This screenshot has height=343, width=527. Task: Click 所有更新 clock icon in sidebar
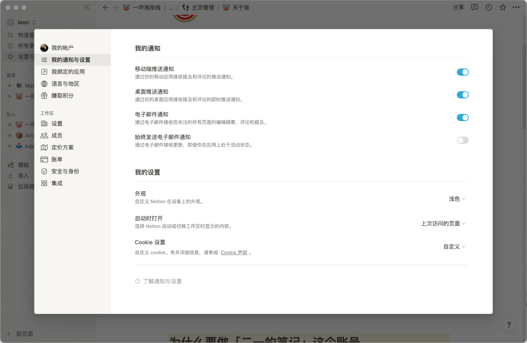pos(10,46)
